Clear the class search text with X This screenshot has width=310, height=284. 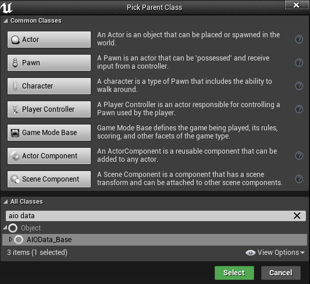point(297,215)
